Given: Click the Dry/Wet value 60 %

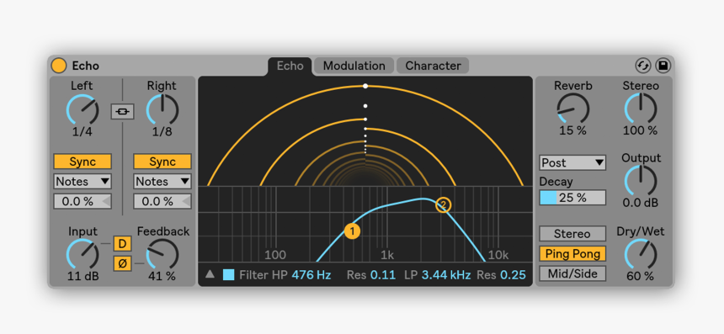Looking at the screenshot, I should pyautogui.click(x=641, y=276).
